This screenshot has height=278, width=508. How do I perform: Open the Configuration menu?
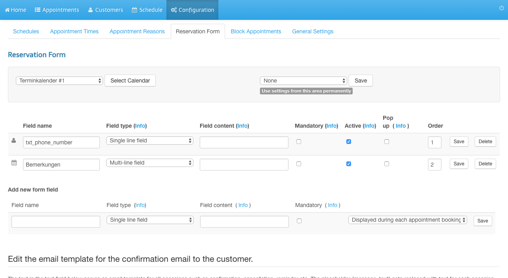point(193,10)
